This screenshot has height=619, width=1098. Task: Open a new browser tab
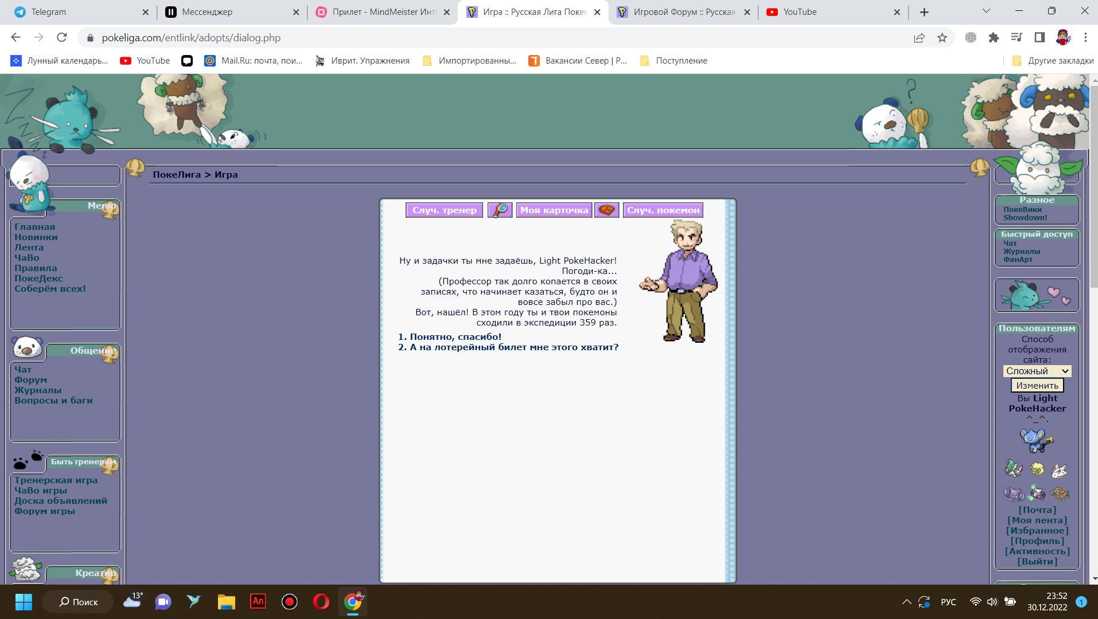[924, 12]
